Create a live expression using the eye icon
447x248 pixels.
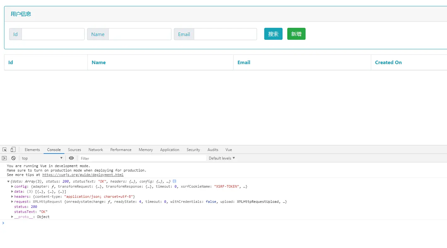(71, 158)
